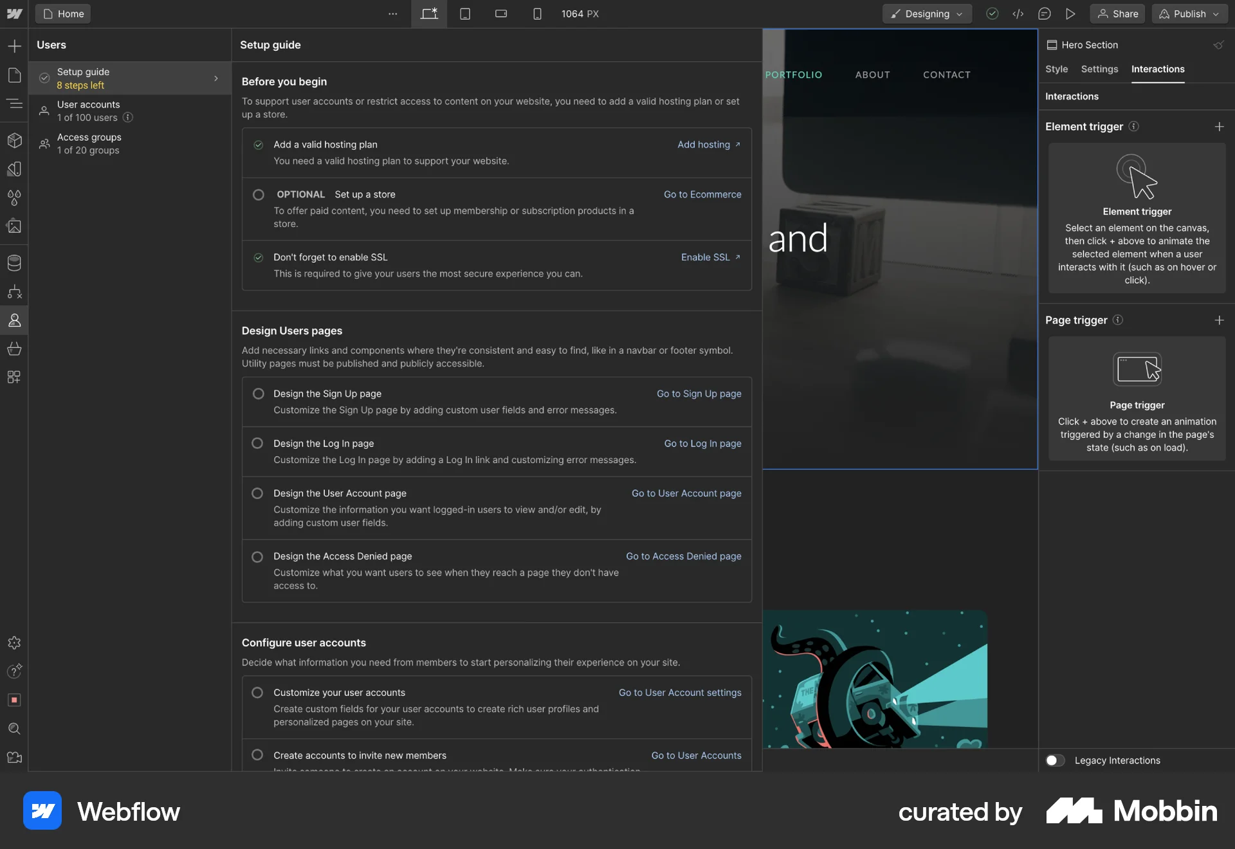Switch to the Style tab

point(1056,69)
